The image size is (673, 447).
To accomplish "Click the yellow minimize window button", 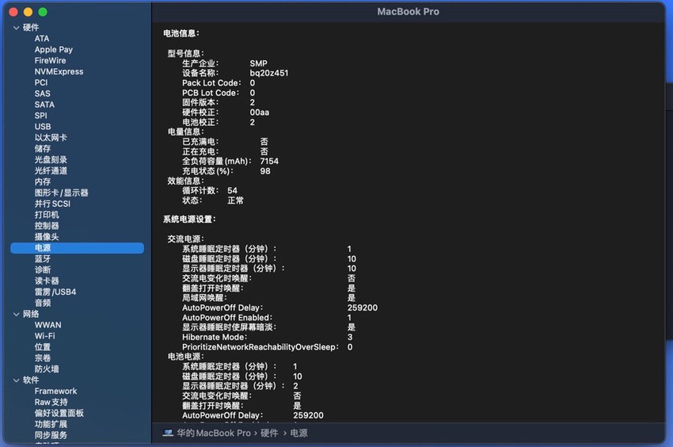I will point(28,12).
